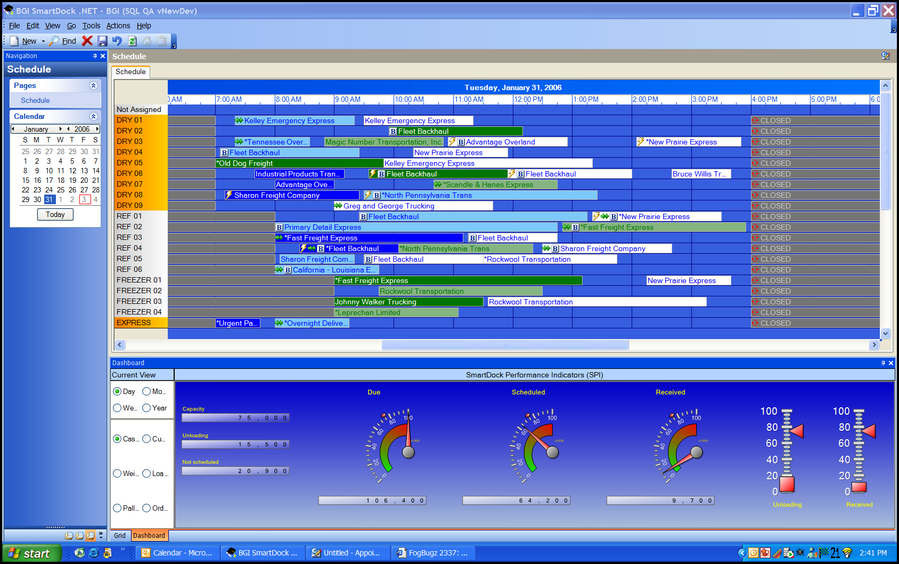
Task: Select the Weight radio button
Action: pyautogui.click(x=117, y=473)
